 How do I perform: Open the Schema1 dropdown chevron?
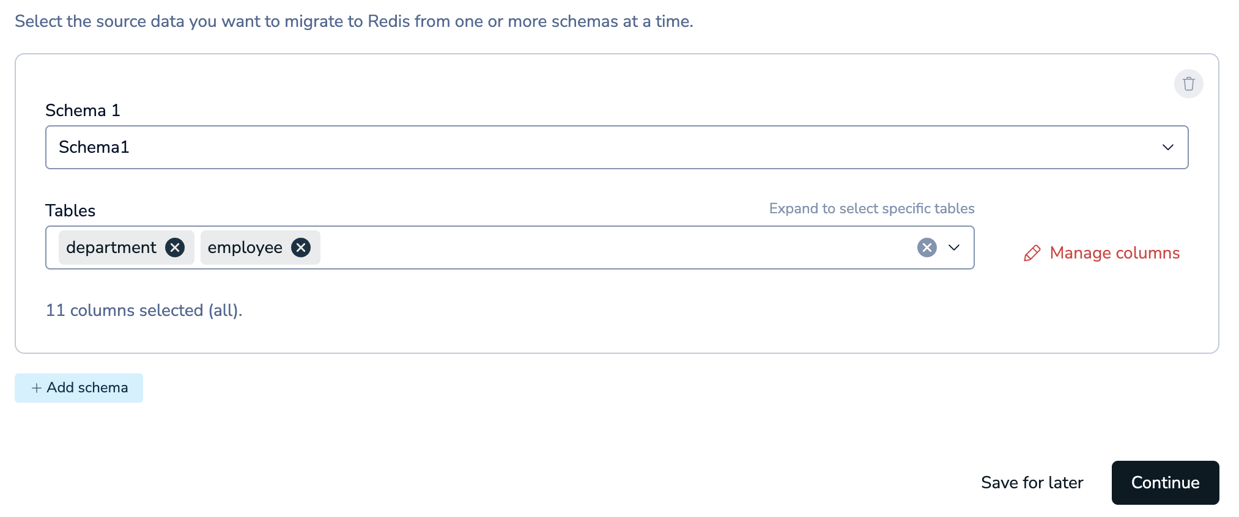1167,147
